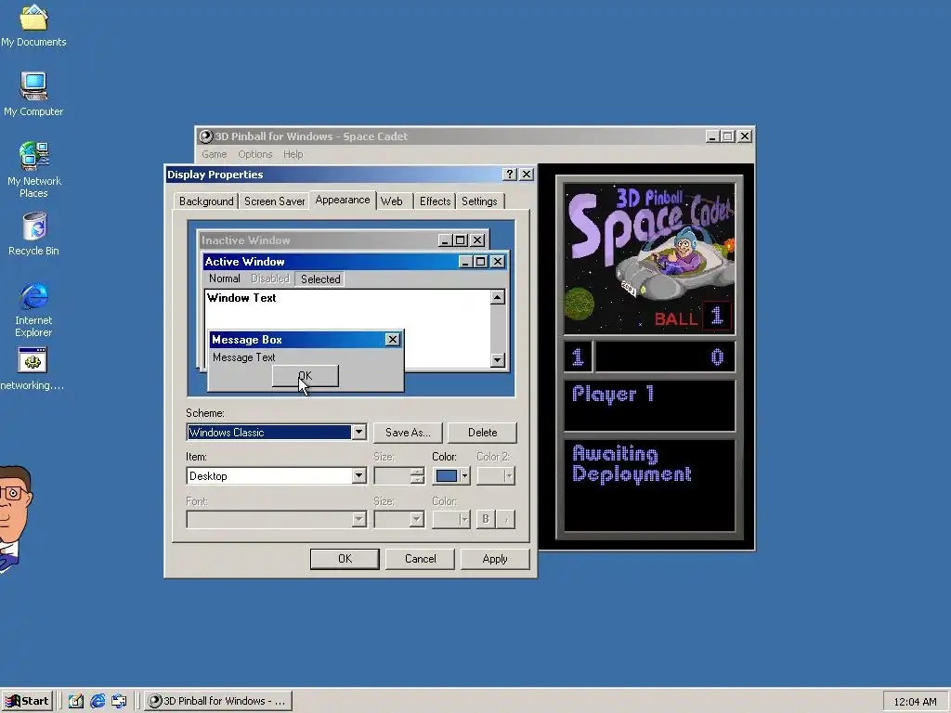Open the Game menu in Pinball

click(x=215, y=155)
